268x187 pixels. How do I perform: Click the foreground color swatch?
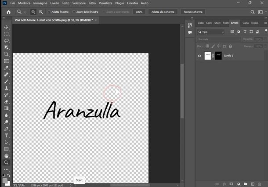tap(5, 181)
